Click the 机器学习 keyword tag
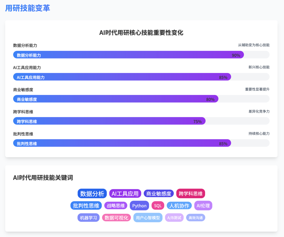This screenshot has width=284, height=237. click(x=89, y=218)
